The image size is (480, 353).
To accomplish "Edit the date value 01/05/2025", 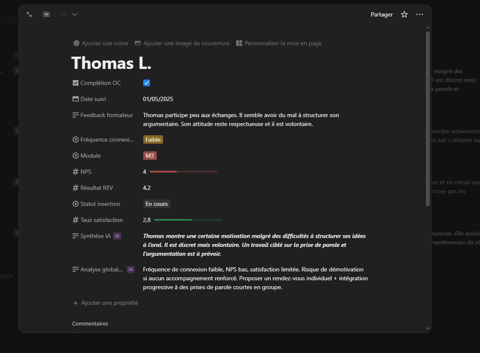I will coord(158,99).
